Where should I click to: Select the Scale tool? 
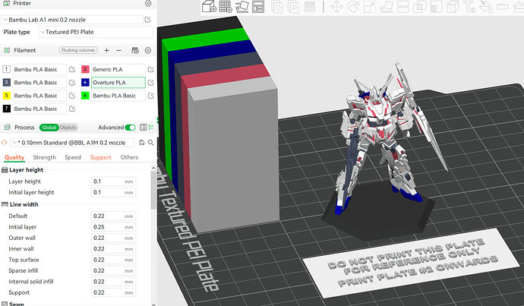pos(370,6)
